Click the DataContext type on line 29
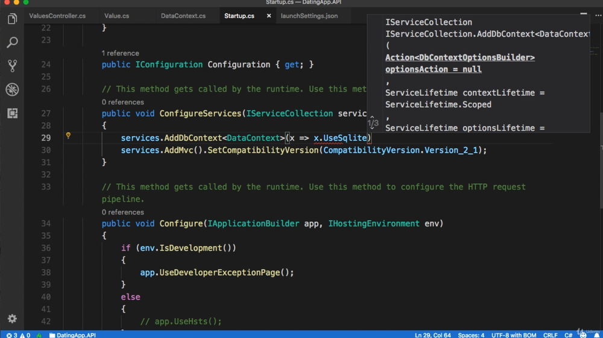 point(253,138)
